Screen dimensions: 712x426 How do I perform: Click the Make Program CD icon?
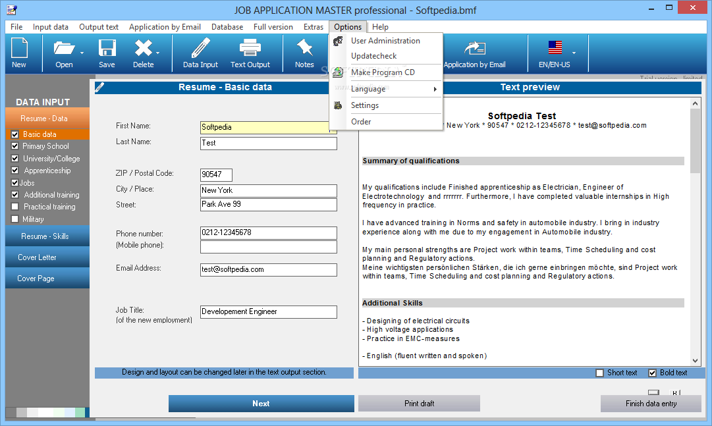[x=338, y=72]
